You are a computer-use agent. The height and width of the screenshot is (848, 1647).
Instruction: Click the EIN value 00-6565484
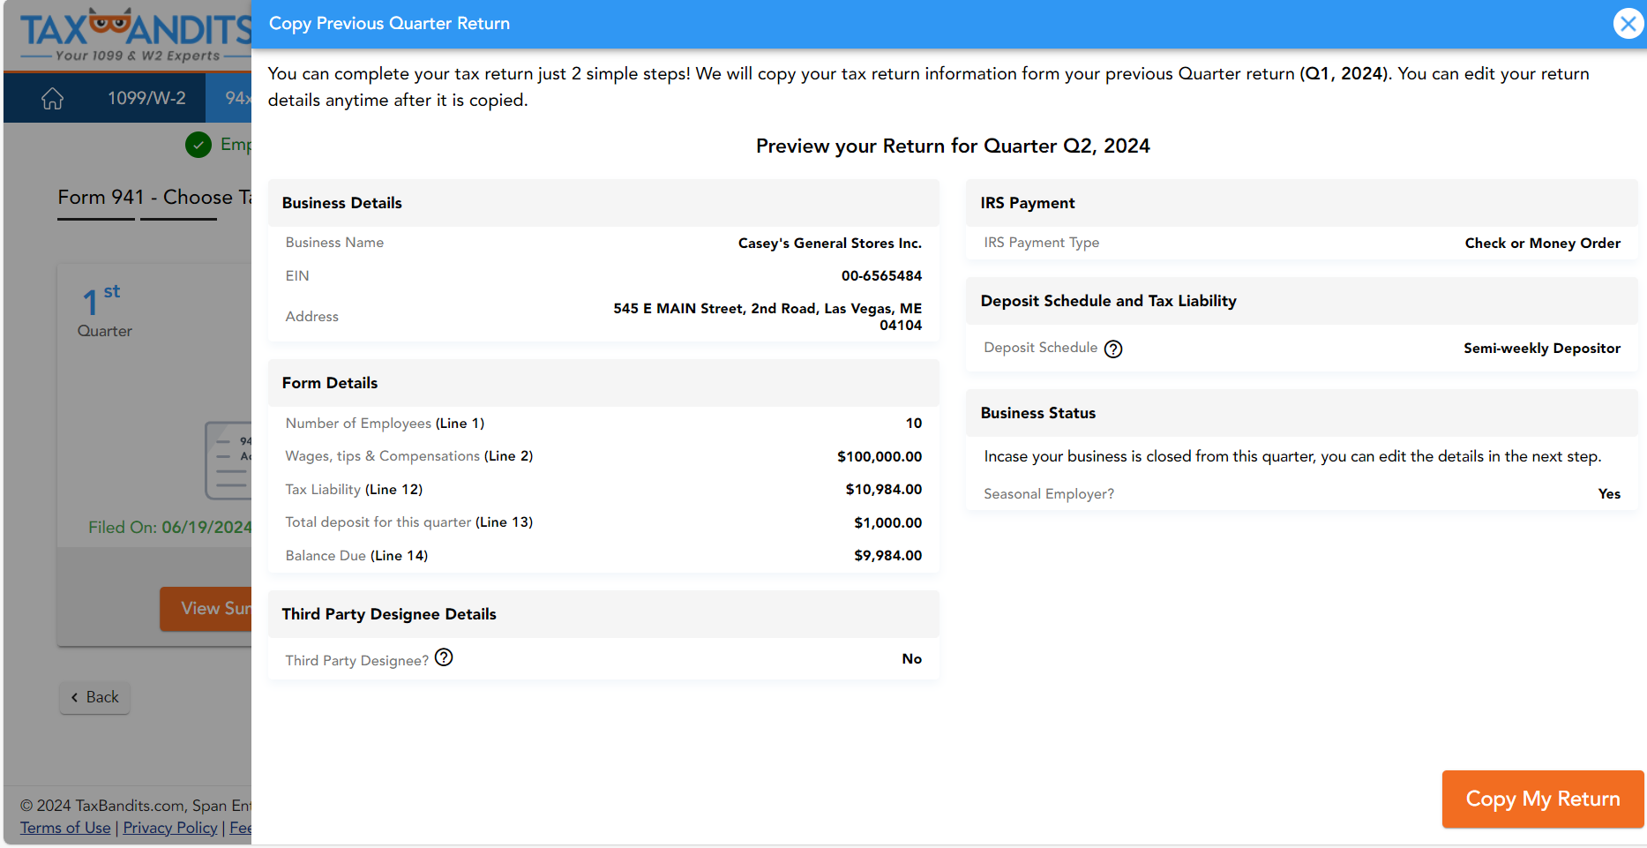[x=880, y=276]
